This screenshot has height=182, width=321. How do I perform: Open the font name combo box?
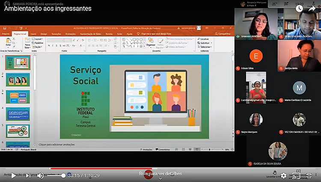pos(55,40)
